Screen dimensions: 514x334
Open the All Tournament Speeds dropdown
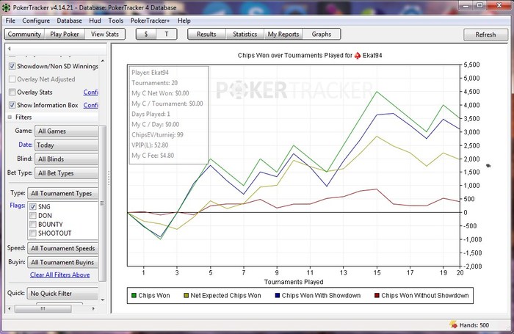tap(62, 248)
